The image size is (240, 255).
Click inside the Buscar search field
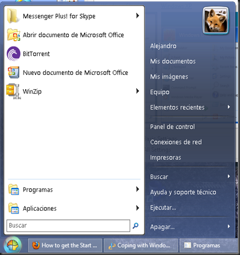[x=68, y=225]
